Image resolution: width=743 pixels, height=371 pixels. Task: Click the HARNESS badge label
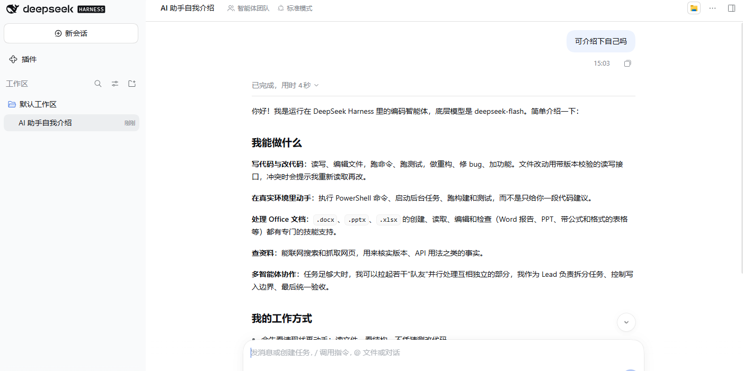tap(91, 9)
